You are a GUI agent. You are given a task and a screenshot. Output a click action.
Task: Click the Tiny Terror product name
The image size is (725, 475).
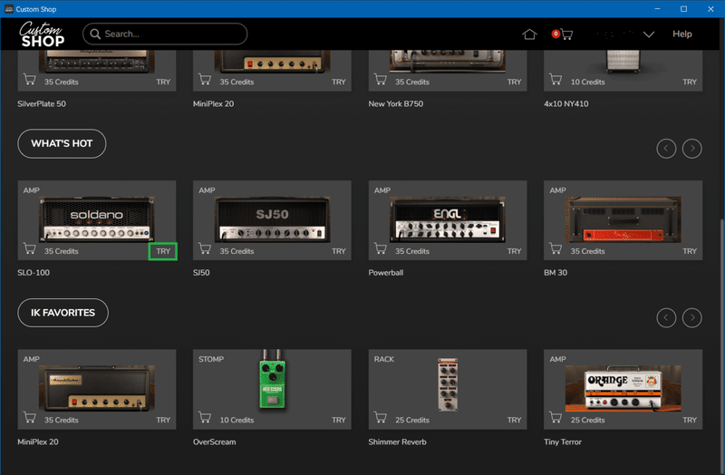563,441
